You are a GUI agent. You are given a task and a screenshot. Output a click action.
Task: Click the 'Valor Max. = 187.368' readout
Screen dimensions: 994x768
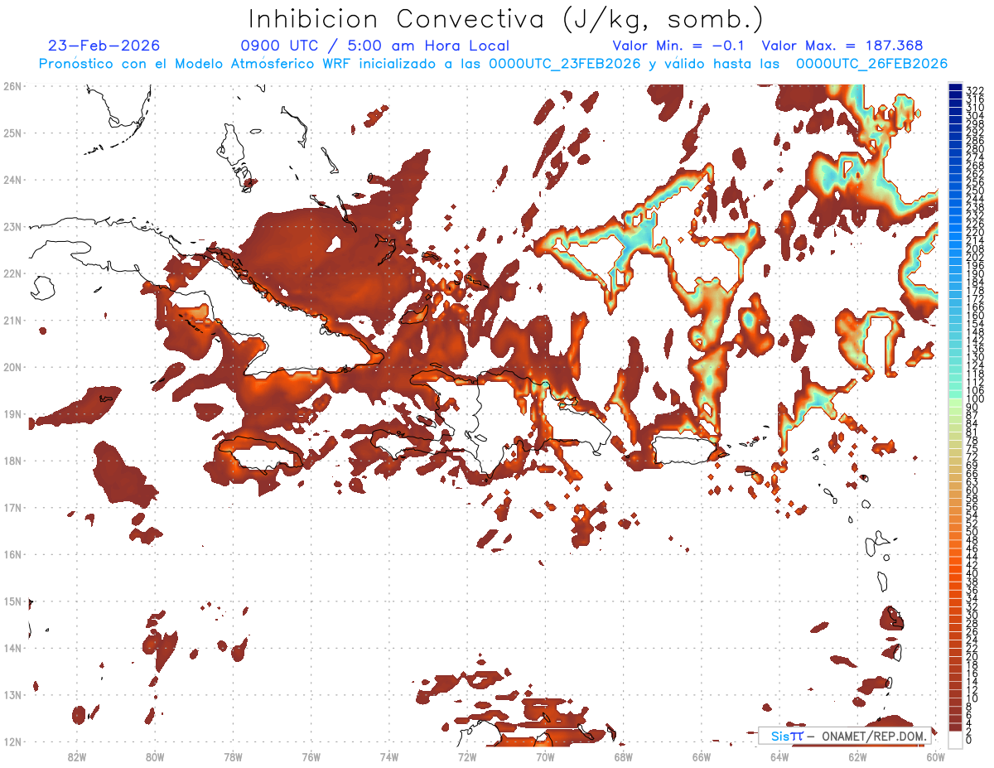pos(842,46)
